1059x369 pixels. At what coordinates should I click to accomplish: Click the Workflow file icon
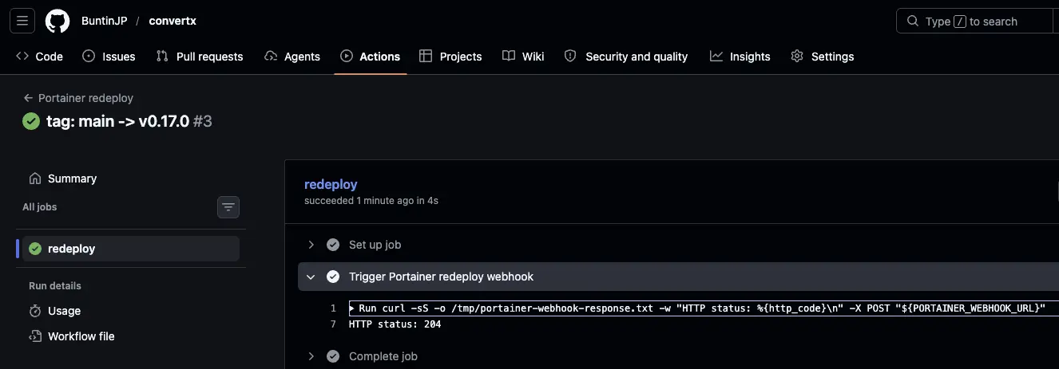[35, 336]
